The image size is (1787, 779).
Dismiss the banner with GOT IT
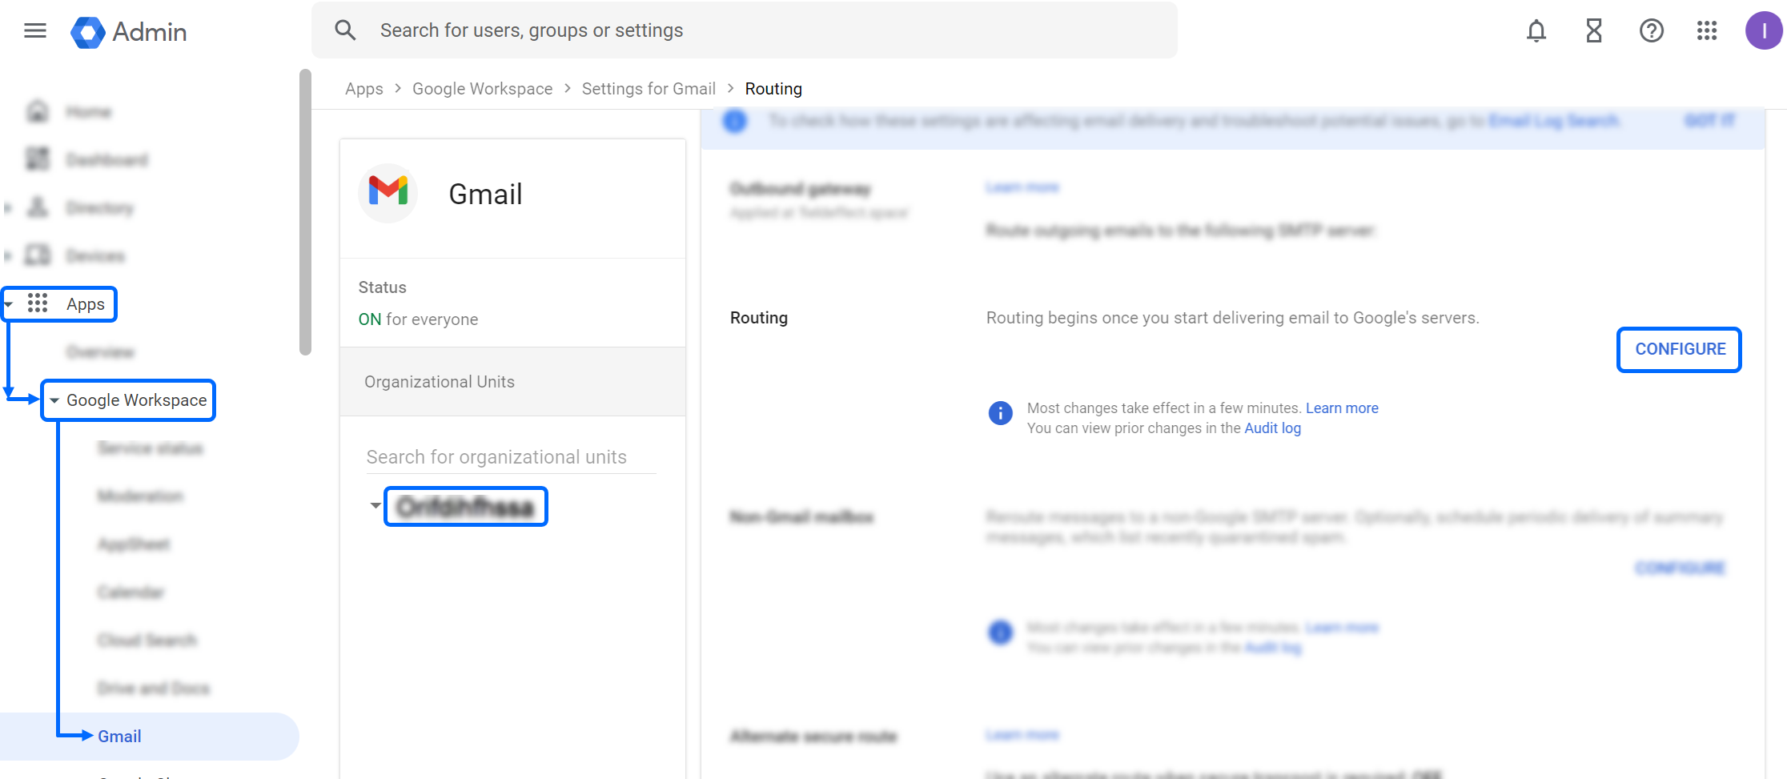click(1709, 121)
